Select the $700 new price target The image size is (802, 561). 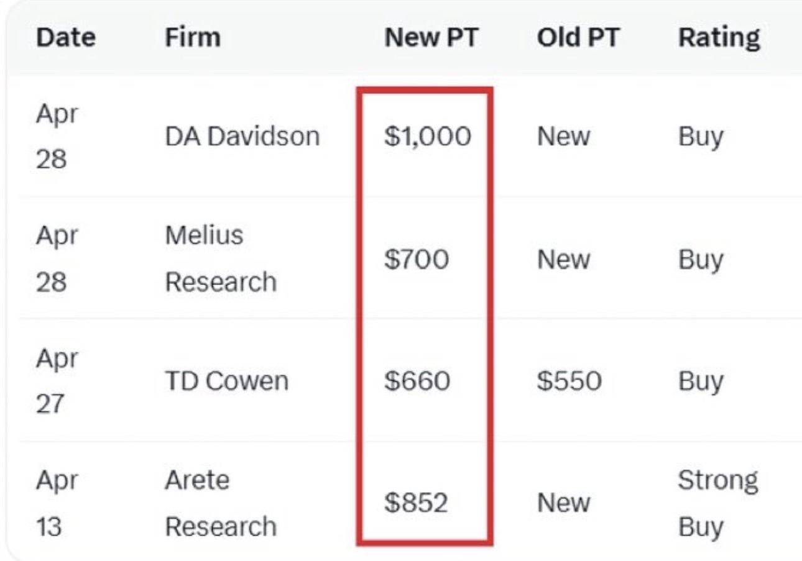point(416,259)
